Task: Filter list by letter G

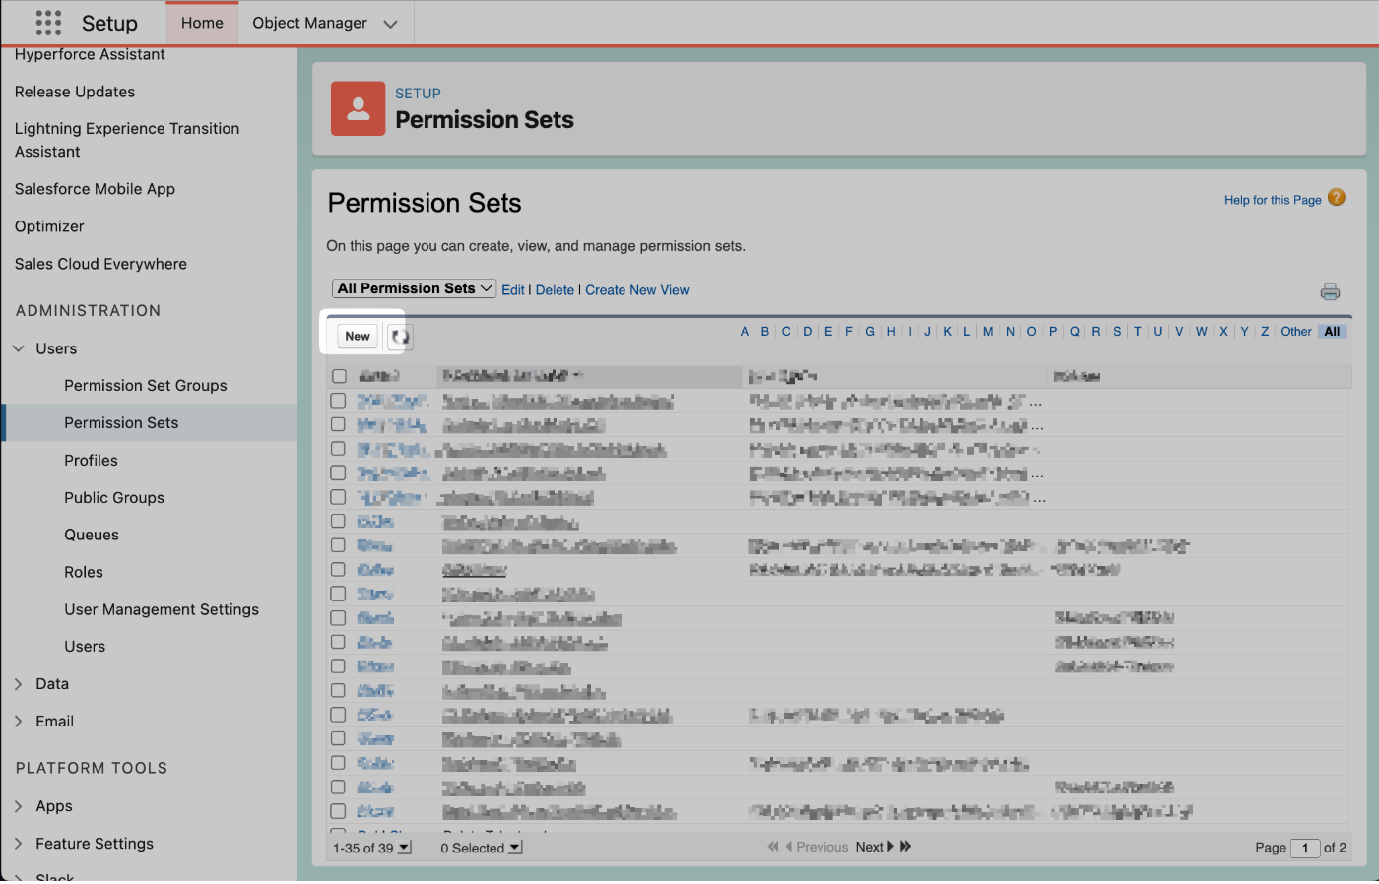Action: (x=870, y=332)
